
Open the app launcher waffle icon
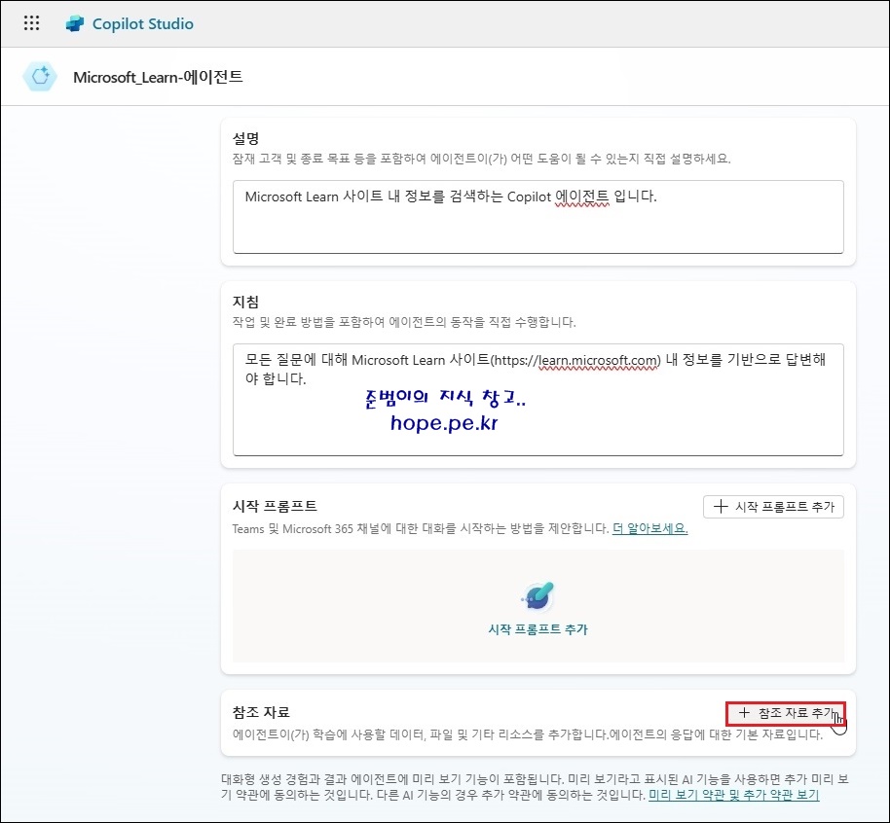tap(31, 23)
